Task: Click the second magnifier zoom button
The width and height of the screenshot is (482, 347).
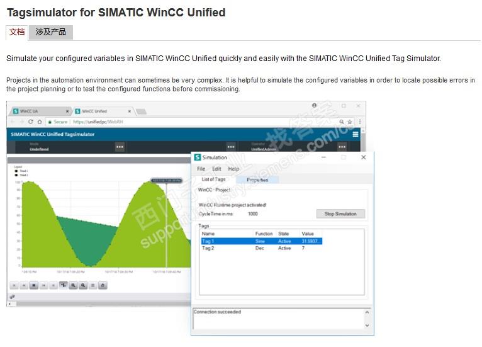Action: (83, 285)
